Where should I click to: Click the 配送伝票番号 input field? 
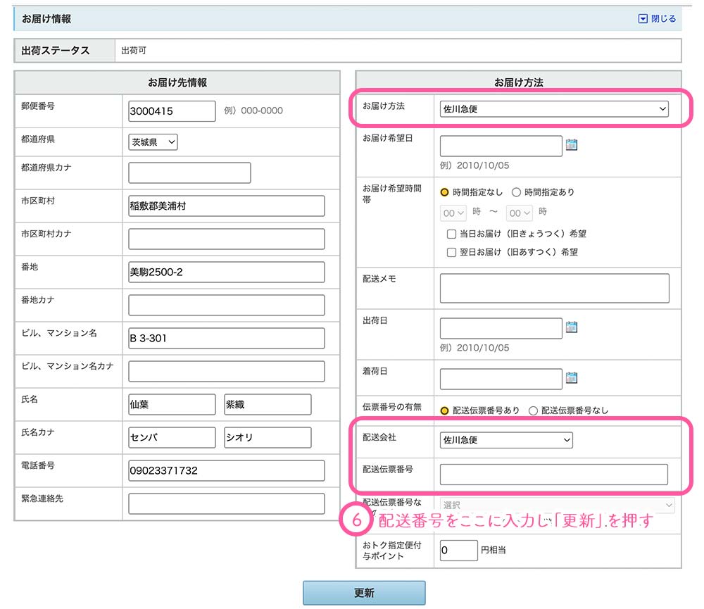click(553, 475)
